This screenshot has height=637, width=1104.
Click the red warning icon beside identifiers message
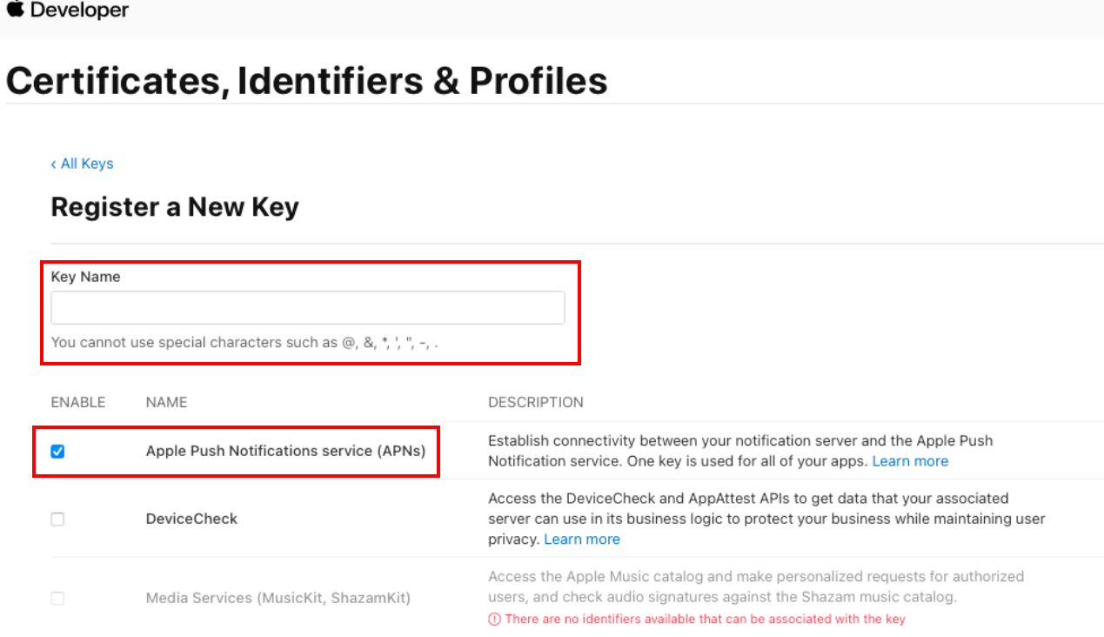coord(494,620)
